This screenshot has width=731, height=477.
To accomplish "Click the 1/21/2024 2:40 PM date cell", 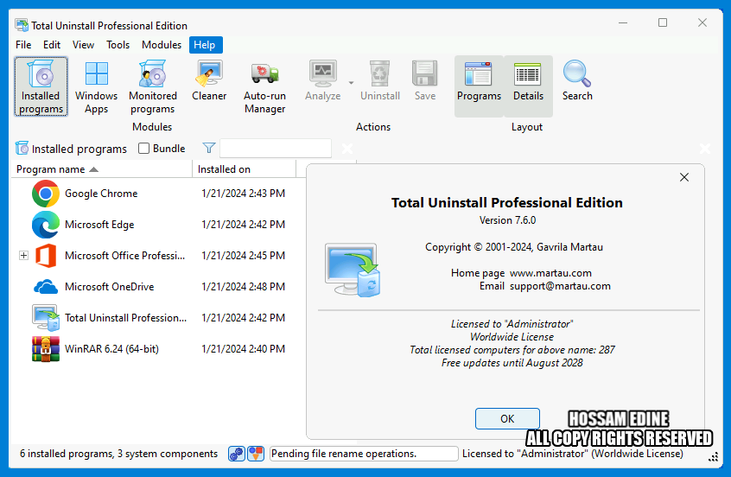I will tap(243, 349).
